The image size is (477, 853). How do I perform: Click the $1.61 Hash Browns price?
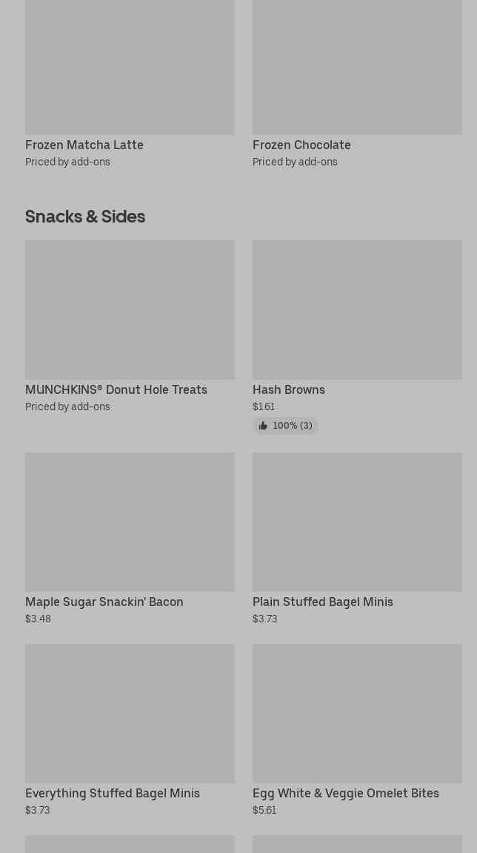(264, 406)
